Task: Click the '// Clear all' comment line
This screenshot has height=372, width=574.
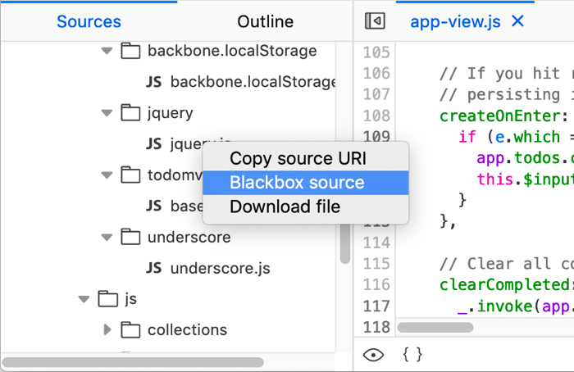Action: [x=507, y=263]
